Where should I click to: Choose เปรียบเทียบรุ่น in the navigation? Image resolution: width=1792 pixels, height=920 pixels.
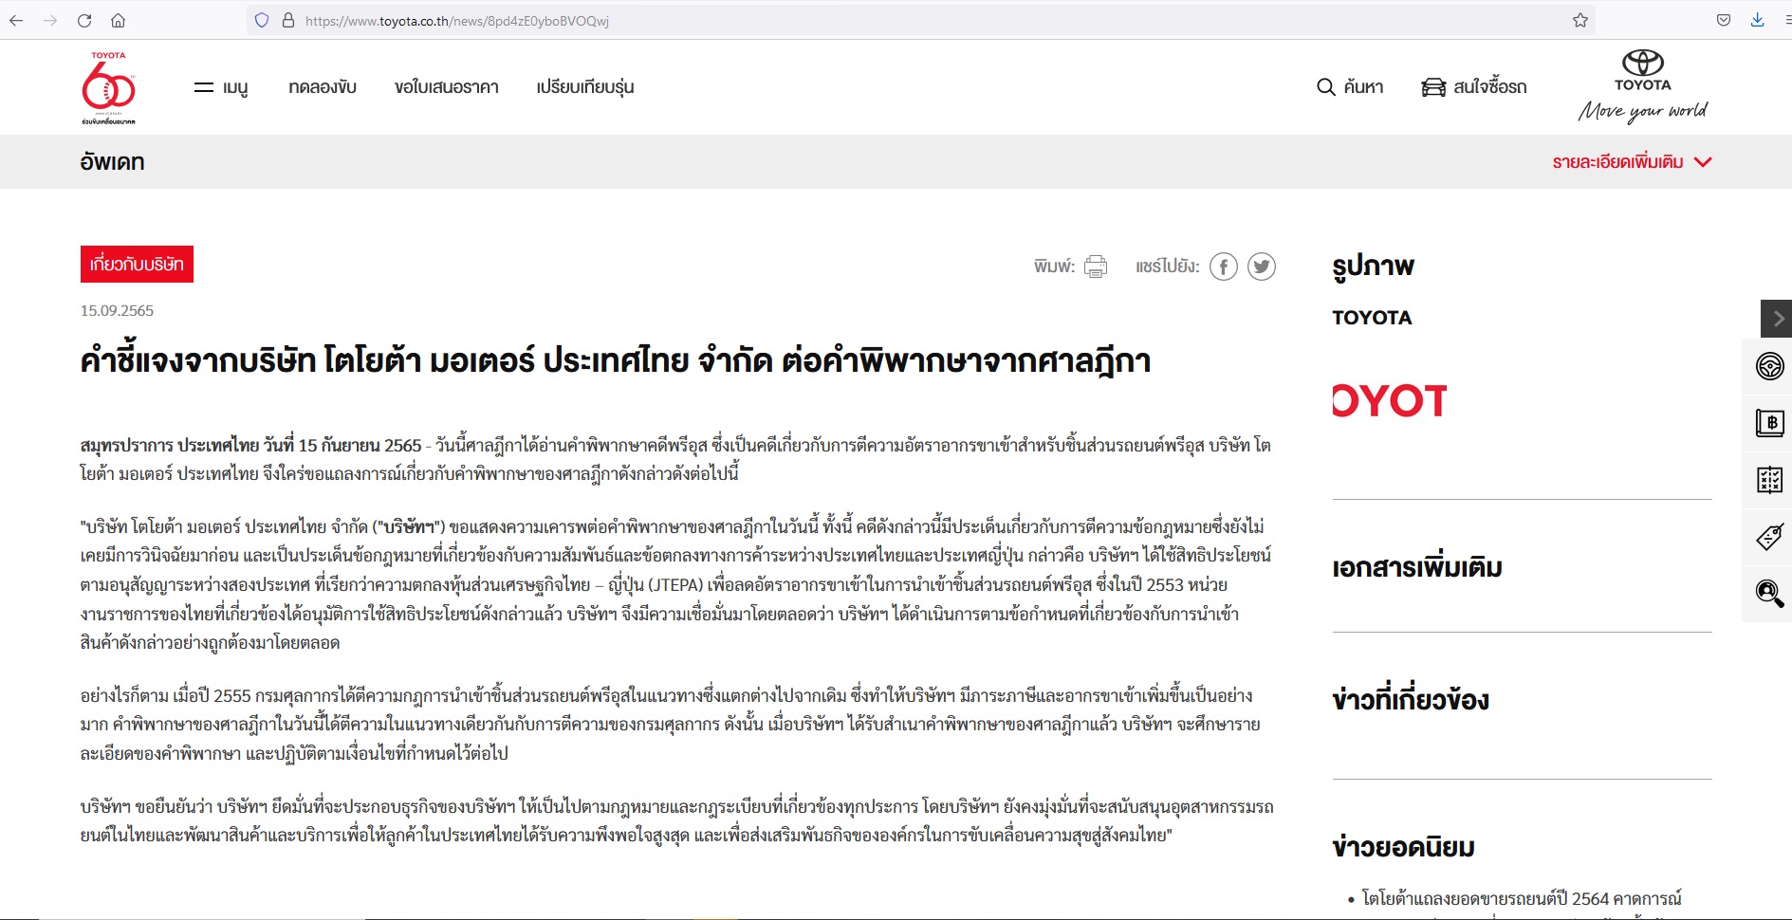click(585, 87)
